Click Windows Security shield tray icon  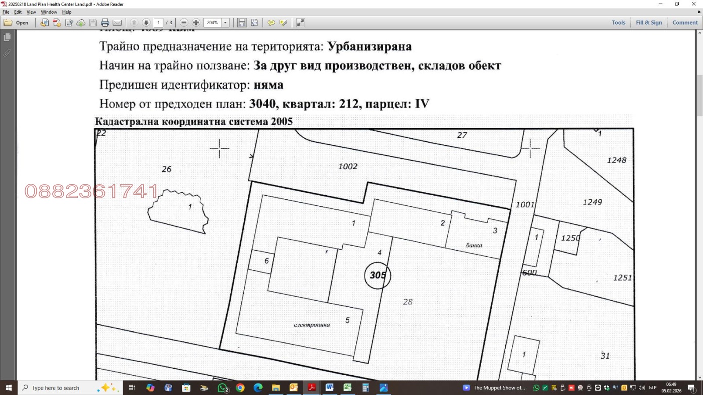point(606,388)
